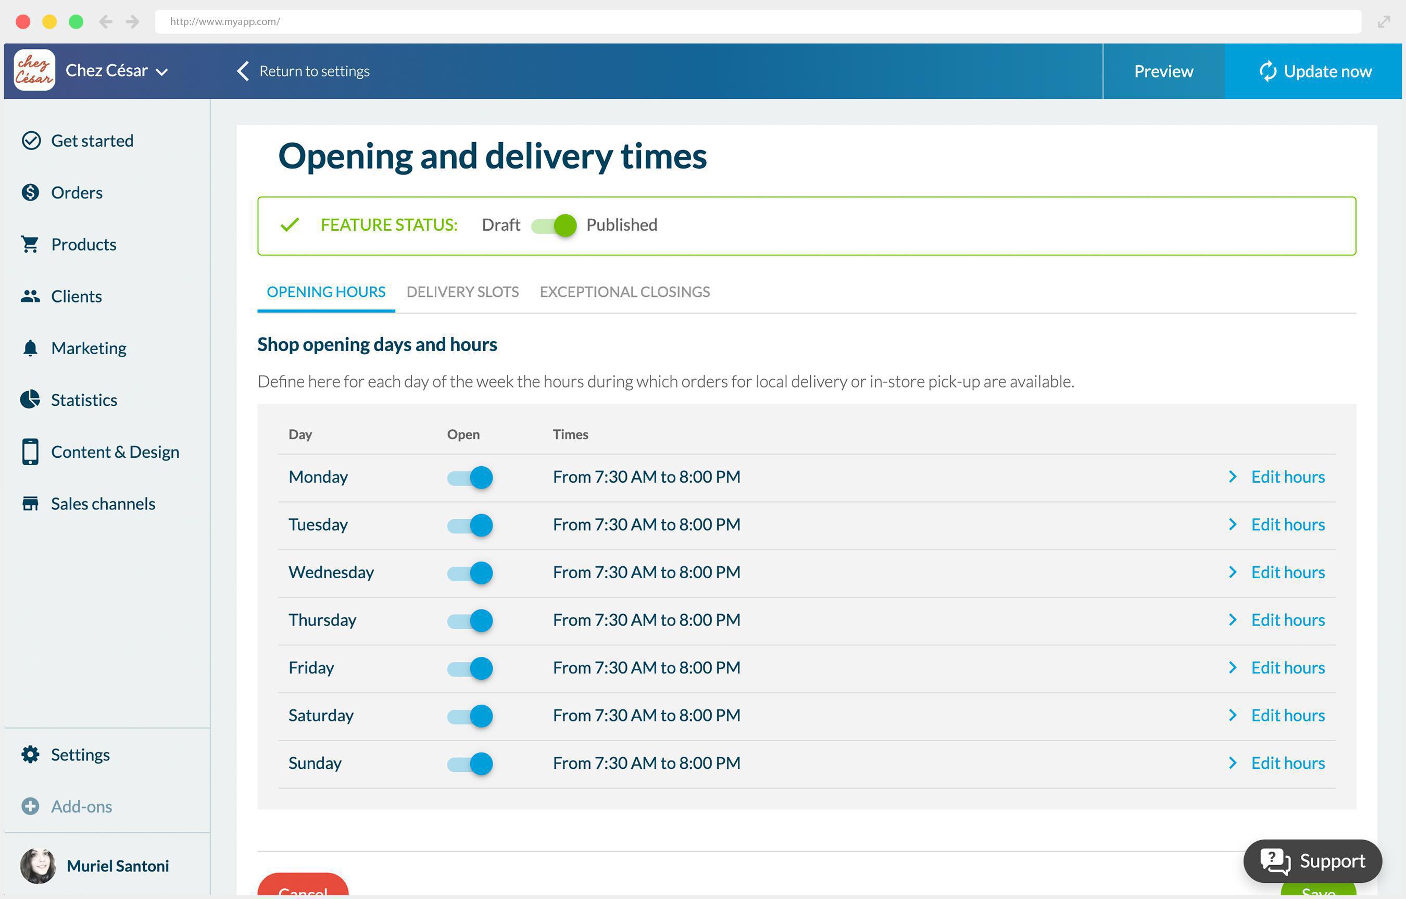Click the Statistics pie chart icon
Viewport: 1406px width, 899px height.
pos(30,399)
